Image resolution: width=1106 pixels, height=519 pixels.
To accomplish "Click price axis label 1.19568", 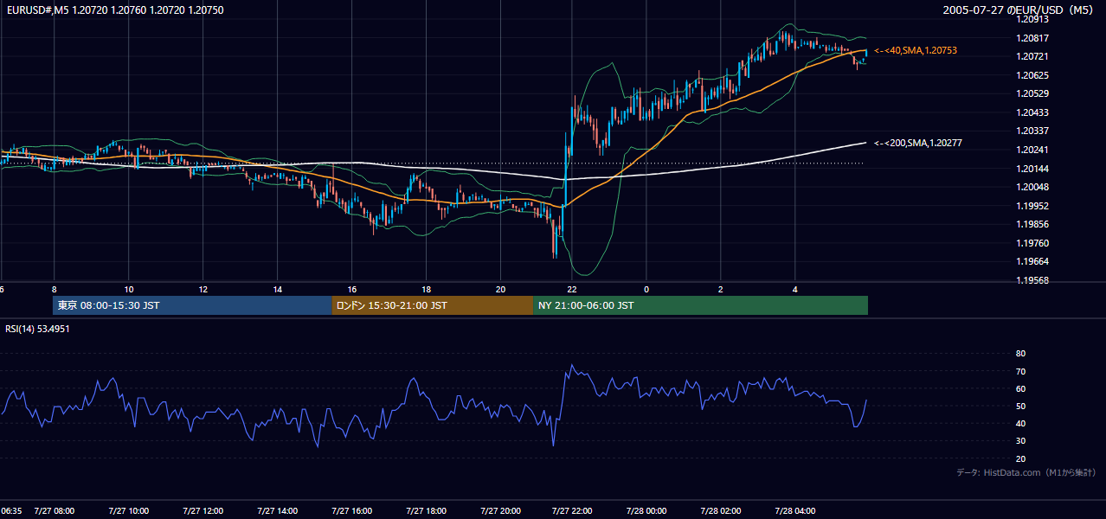I will [1032, 280].
